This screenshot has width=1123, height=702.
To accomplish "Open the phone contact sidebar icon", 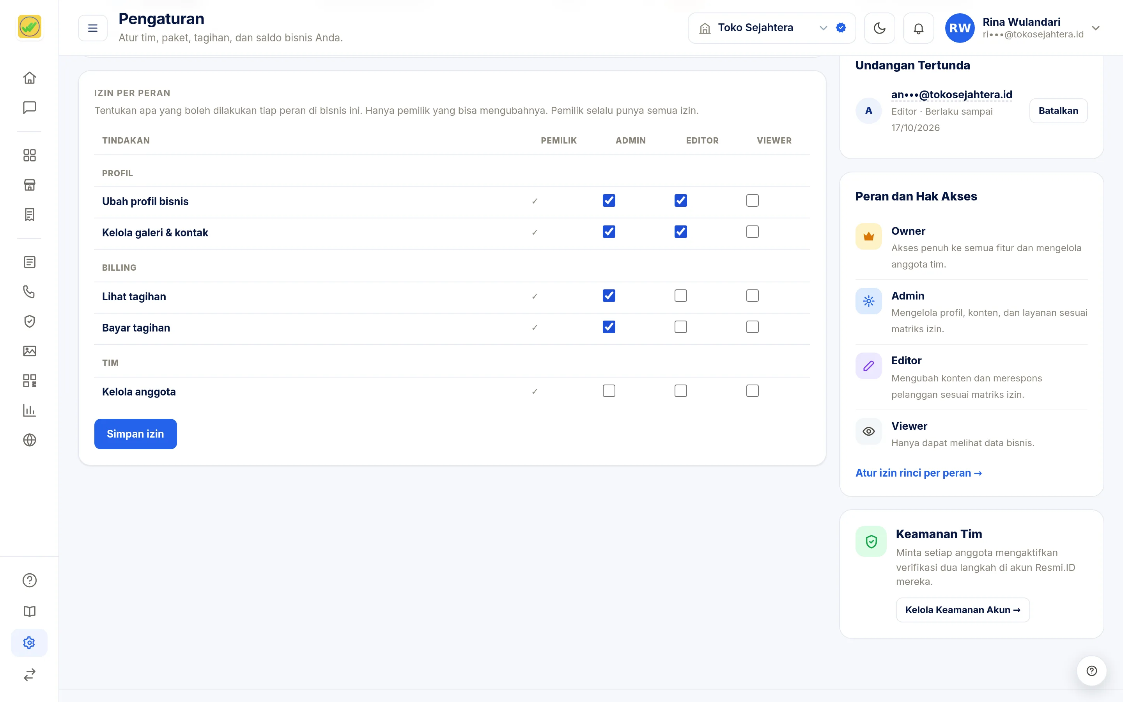I will coord(29,292).
